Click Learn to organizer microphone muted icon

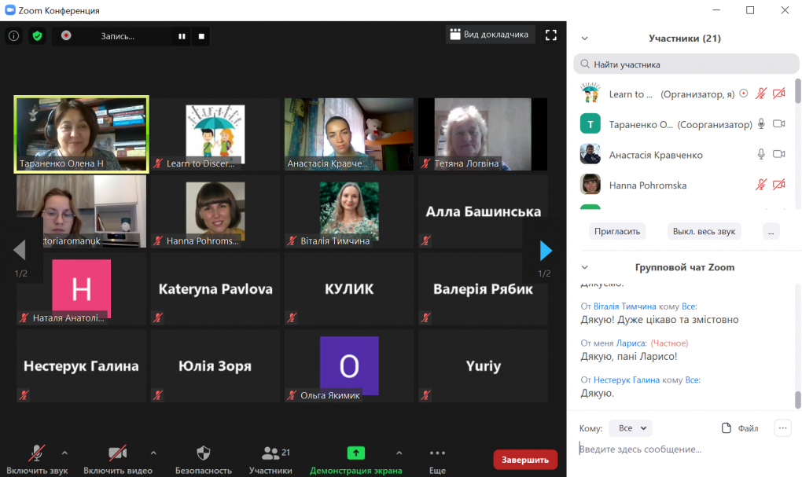tap(761, 94)
